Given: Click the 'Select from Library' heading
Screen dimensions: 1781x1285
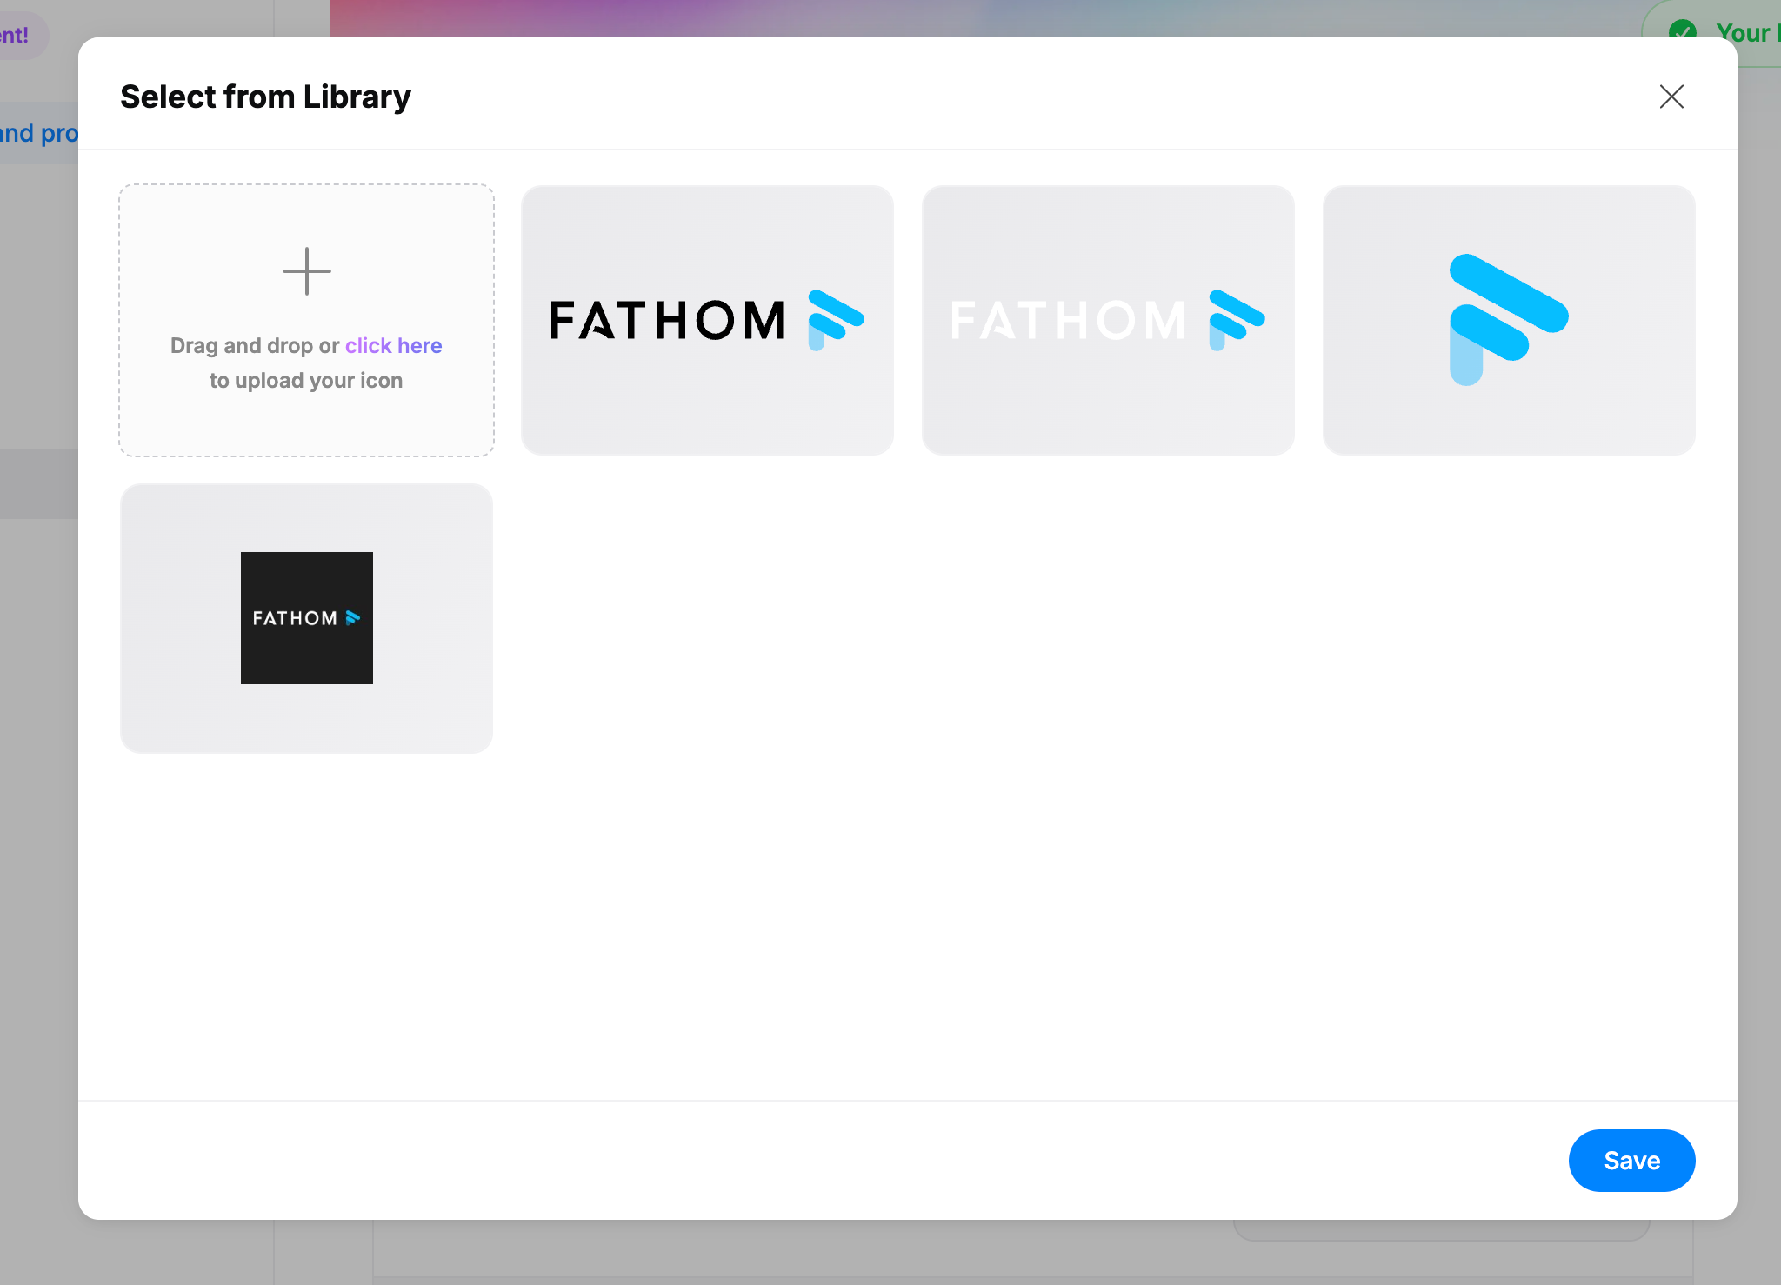Looking at the screenshot, I should tap(265, 97).
